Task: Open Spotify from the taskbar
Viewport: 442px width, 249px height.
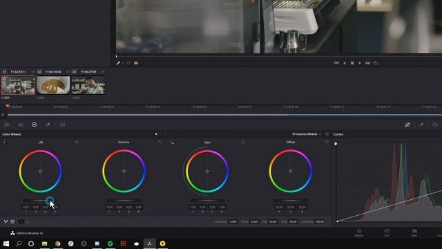Action: click(110, 243)
